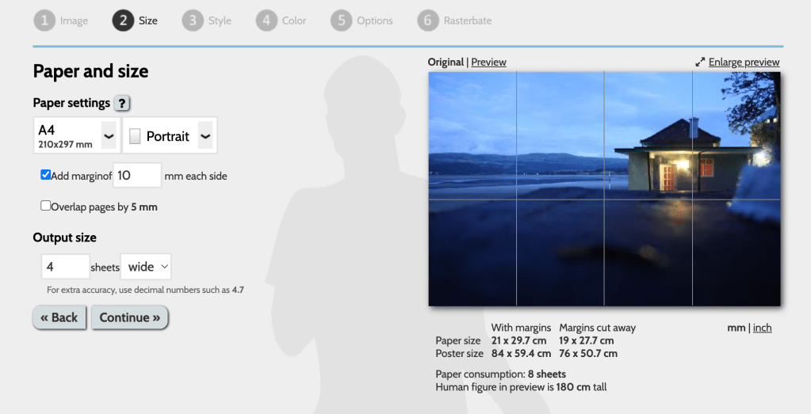
Task: Click the enlarge preview arrows icon
Action: 700,63
